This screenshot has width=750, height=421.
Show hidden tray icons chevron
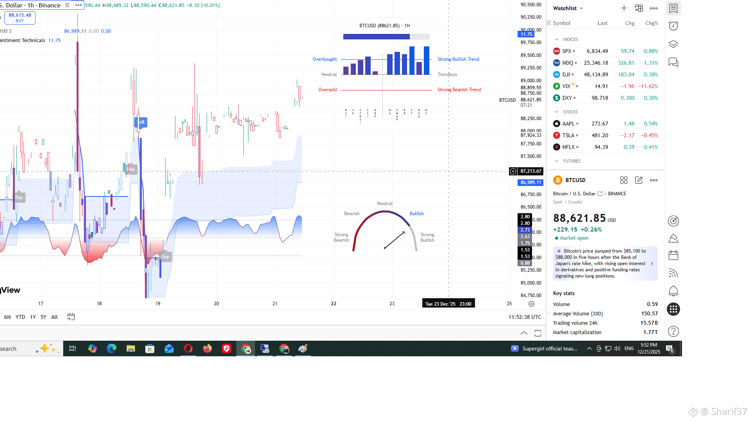[x=589, y=348]
